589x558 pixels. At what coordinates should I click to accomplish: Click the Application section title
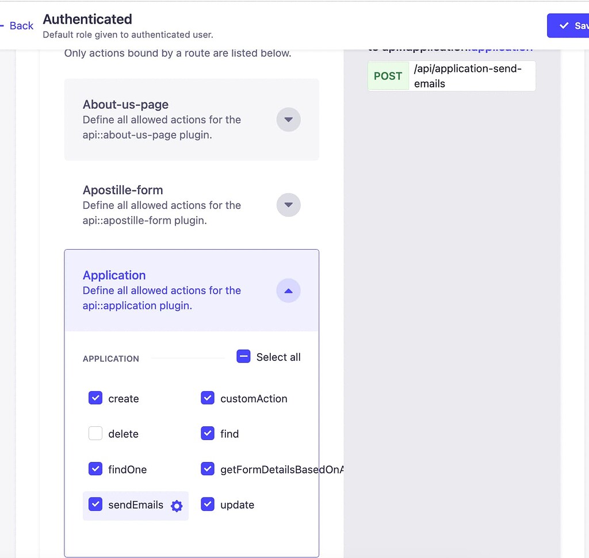point(114,275)
